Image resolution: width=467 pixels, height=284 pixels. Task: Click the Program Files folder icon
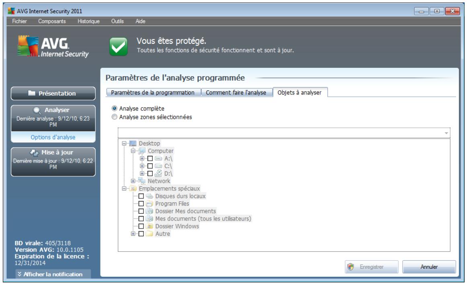coord(150,204)
